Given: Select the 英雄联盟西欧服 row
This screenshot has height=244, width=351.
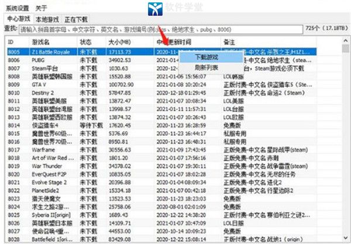Looking at the screenshot, I should coord(161,117).
